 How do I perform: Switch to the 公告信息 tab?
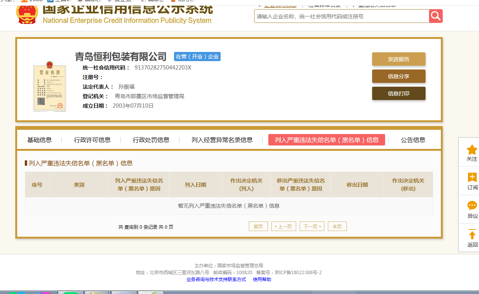click(x=413, y=140)
